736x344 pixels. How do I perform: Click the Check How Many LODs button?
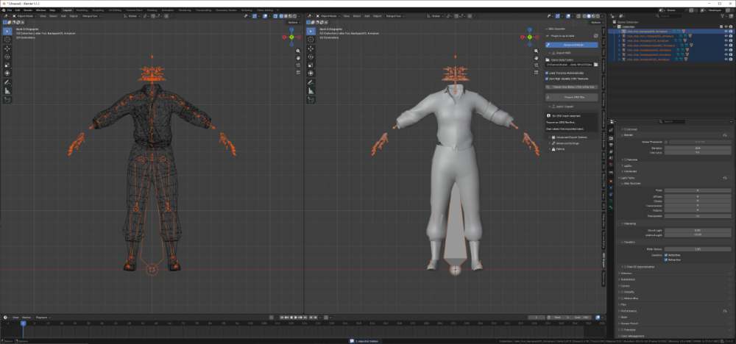pos(571,87)
